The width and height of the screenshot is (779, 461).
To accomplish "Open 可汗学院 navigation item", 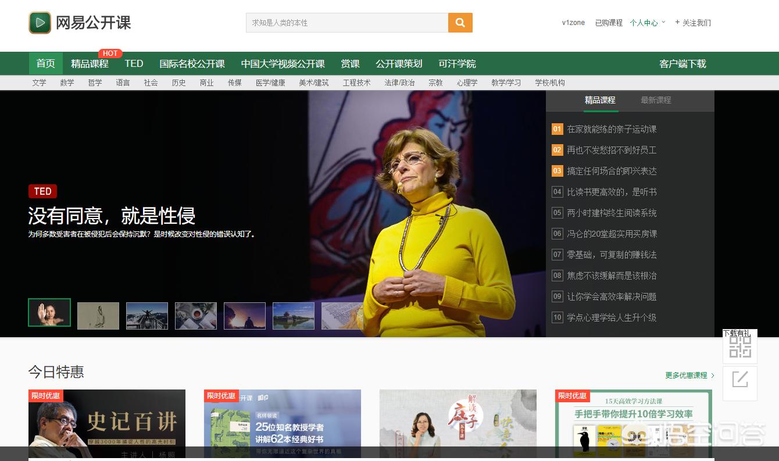I will [457, 63].
